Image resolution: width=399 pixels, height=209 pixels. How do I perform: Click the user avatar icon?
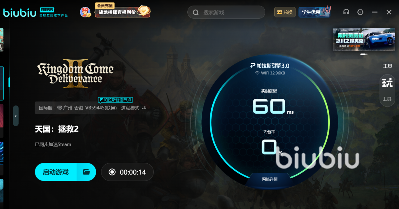(x=85, y=12)
